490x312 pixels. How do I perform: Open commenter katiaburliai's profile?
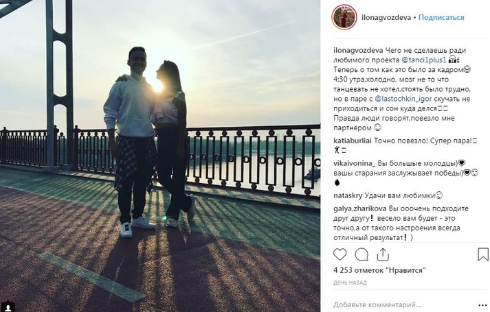[x=353, y=141]
